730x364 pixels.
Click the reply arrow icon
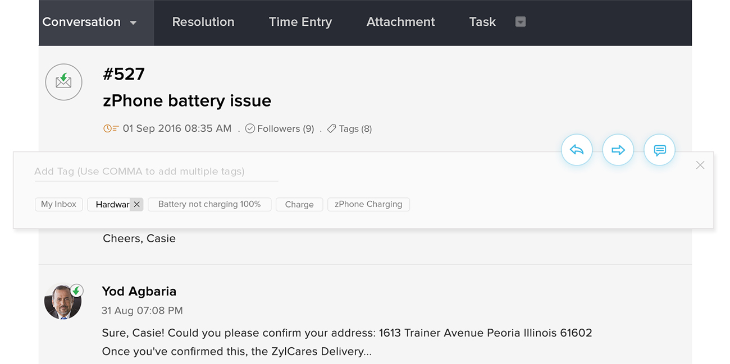tap(577, 150)
